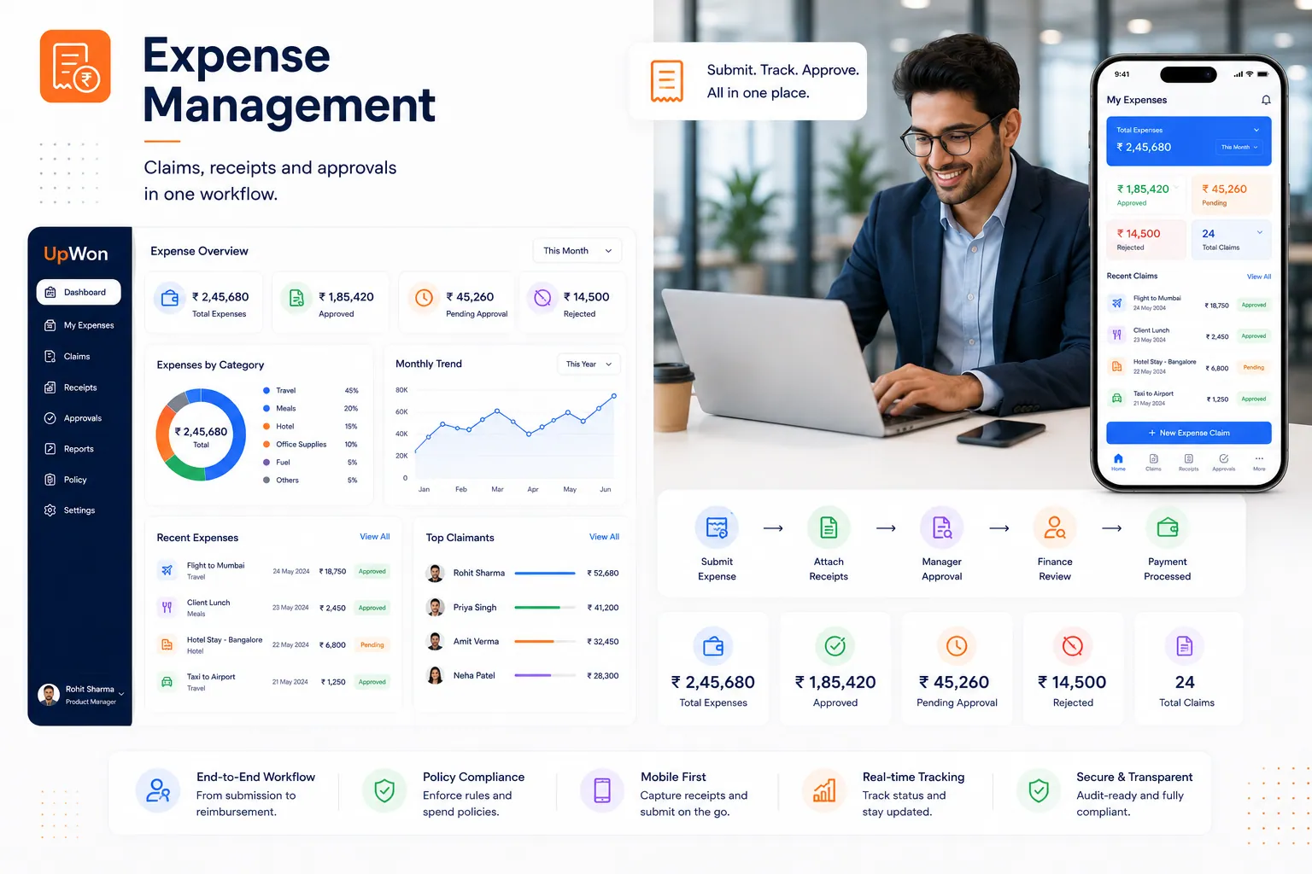Open My Expenses in the sidebar
The height and width of the screenshot is (874, 1312).
[x=79, y=325]
